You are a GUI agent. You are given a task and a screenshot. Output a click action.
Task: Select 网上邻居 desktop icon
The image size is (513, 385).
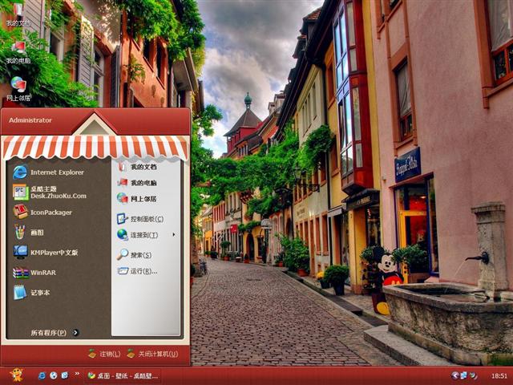point(18,89)
